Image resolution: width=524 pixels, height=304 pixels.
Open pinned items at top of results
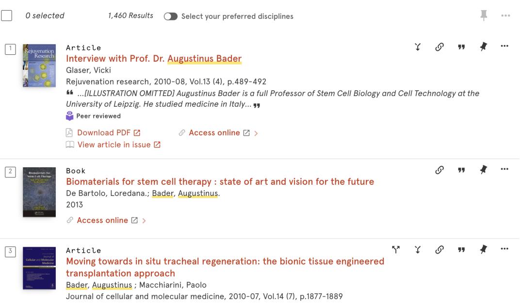point(483,16)
